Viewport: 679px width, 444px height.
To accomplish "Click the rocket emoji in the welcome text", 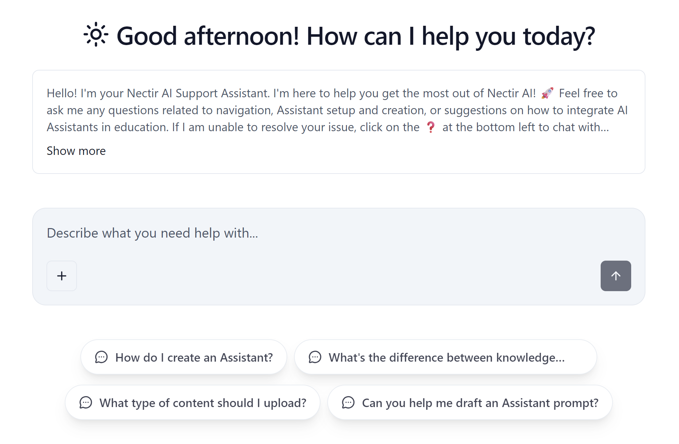I will [547, 92].
